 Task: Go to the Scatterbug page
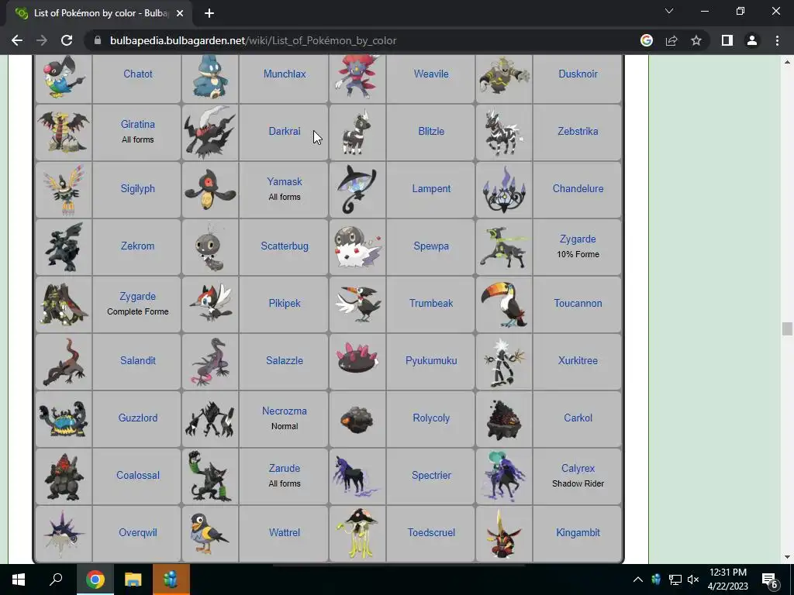click(285, 246)
